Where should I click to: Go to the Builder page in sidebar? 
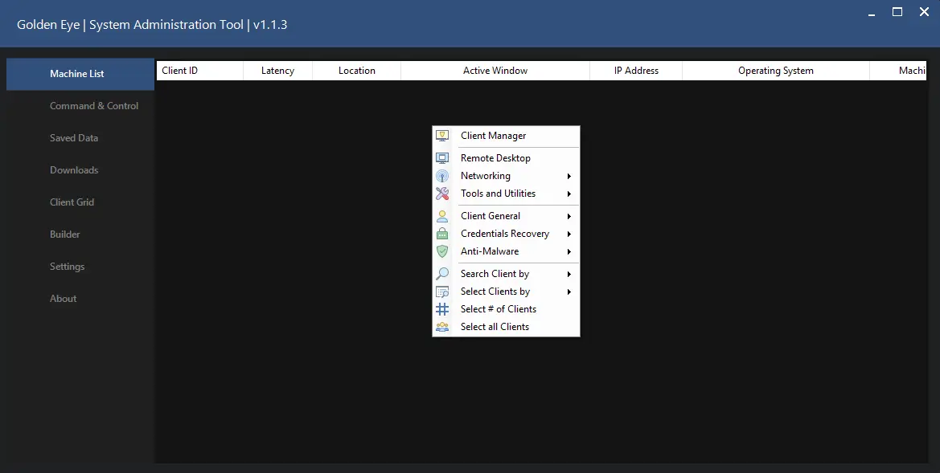65,234
